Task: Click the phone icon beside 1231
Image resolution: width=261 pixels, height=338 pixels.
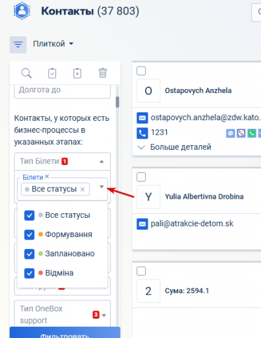Action: [x=142, y=133]
